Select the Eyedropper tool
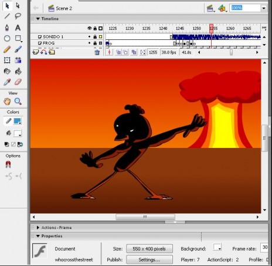272x266 pixels. pos(7,82)
